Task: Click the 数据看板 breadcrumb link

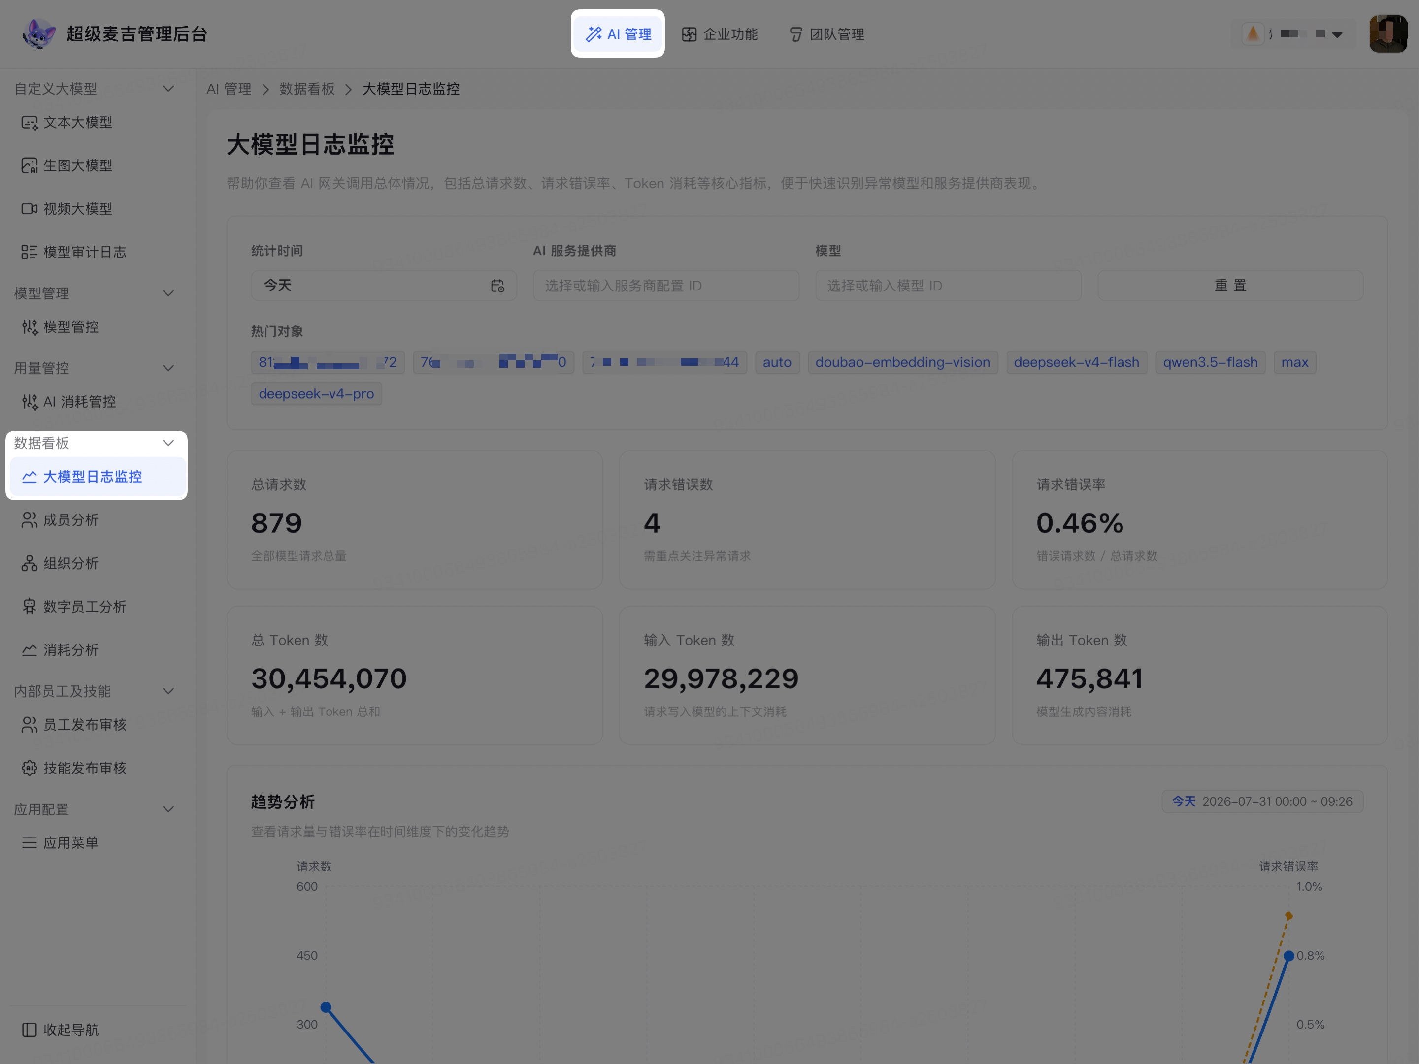Action: pyautogui.click(x=307, y=89)
